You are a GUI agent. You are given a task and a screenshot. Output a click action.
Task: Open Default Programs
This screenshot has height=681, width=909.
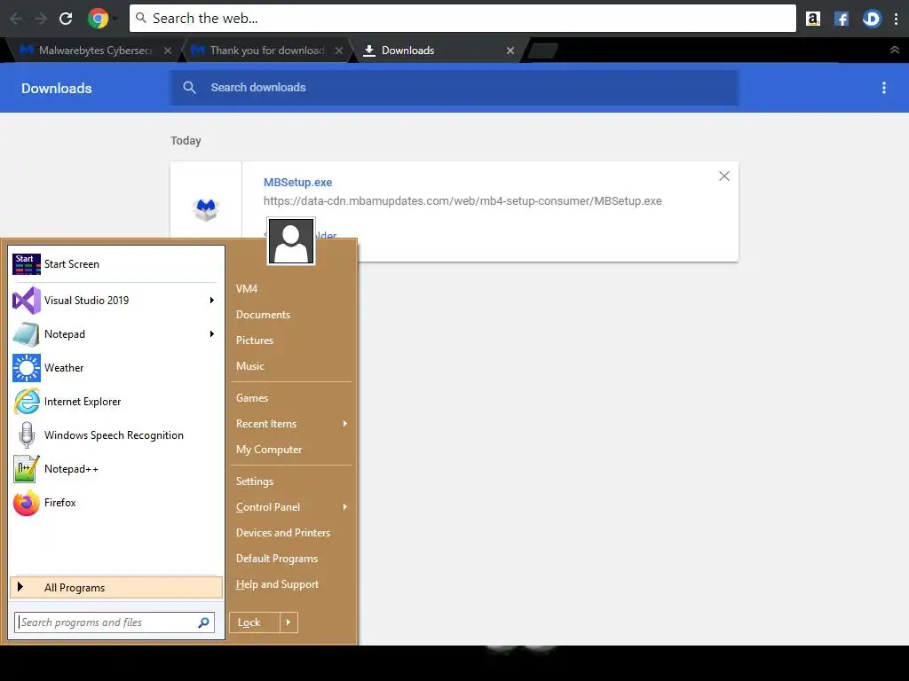277,559
